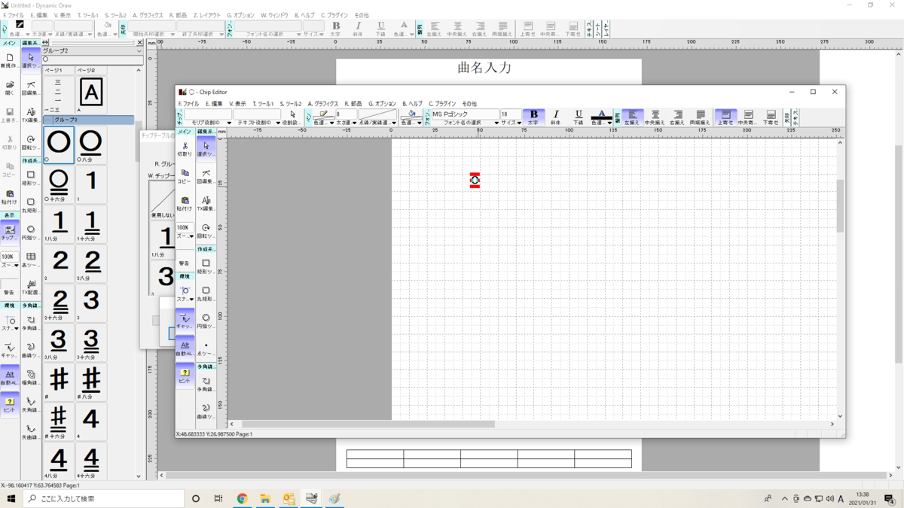Click the pen color icon in Chip Editor
The height and width of the screenshot is (508, 904).
[x=323, y=114]
